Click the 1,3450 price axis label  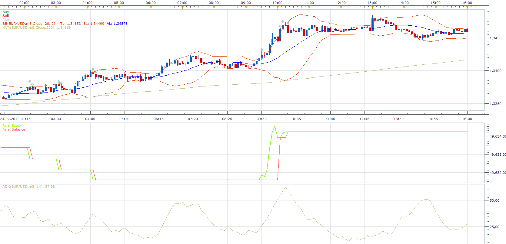point(495,38)
